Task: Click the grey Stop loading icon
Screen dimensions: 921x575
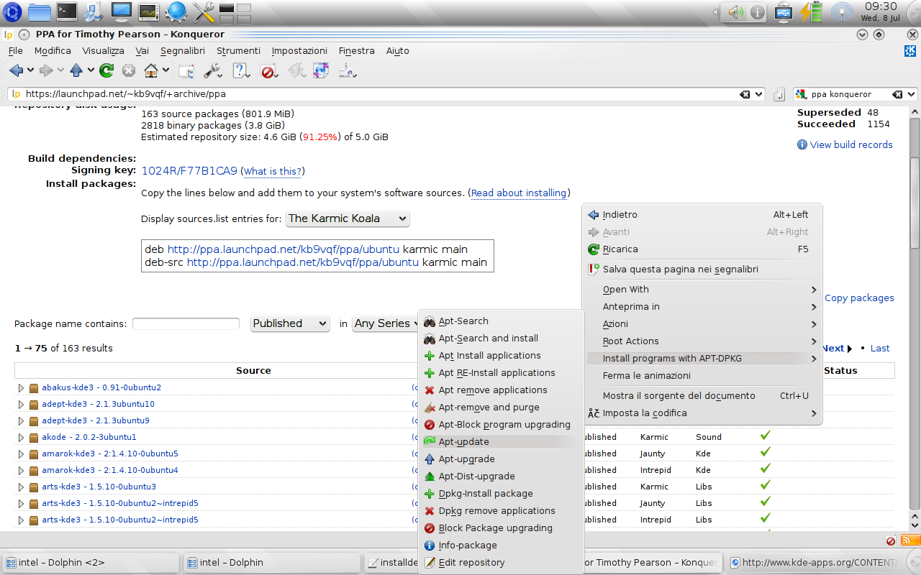Action: (129, 70)
